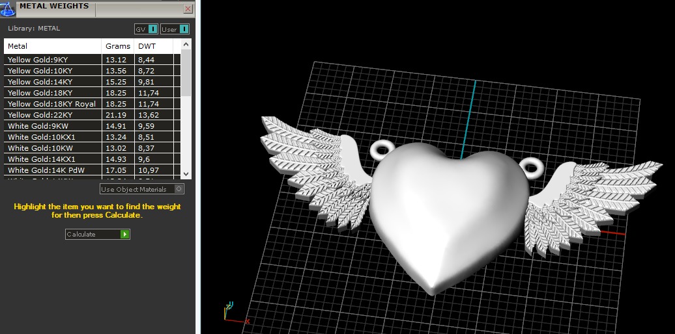Click the left bail ring on heart
Viewport: 675px width, 334px height.
click(x=382, y=149)
